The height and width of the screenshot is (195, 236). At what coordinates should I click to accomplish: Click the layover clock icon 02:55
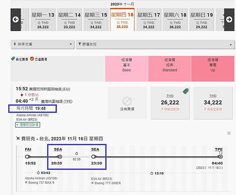[x=77, y=153]
